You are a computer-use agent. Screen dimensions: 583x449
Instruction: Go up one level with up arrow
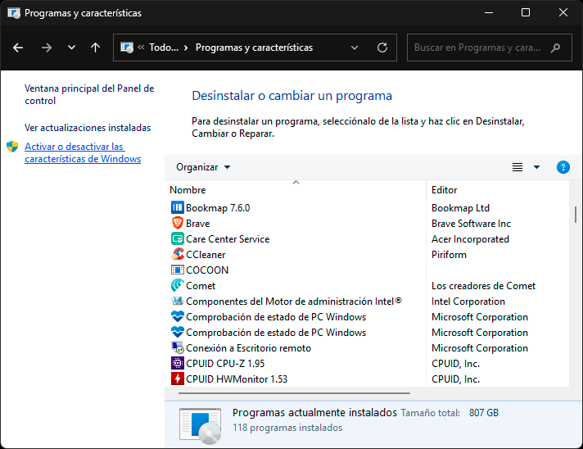pyautogui.click(x=95, y=48)
